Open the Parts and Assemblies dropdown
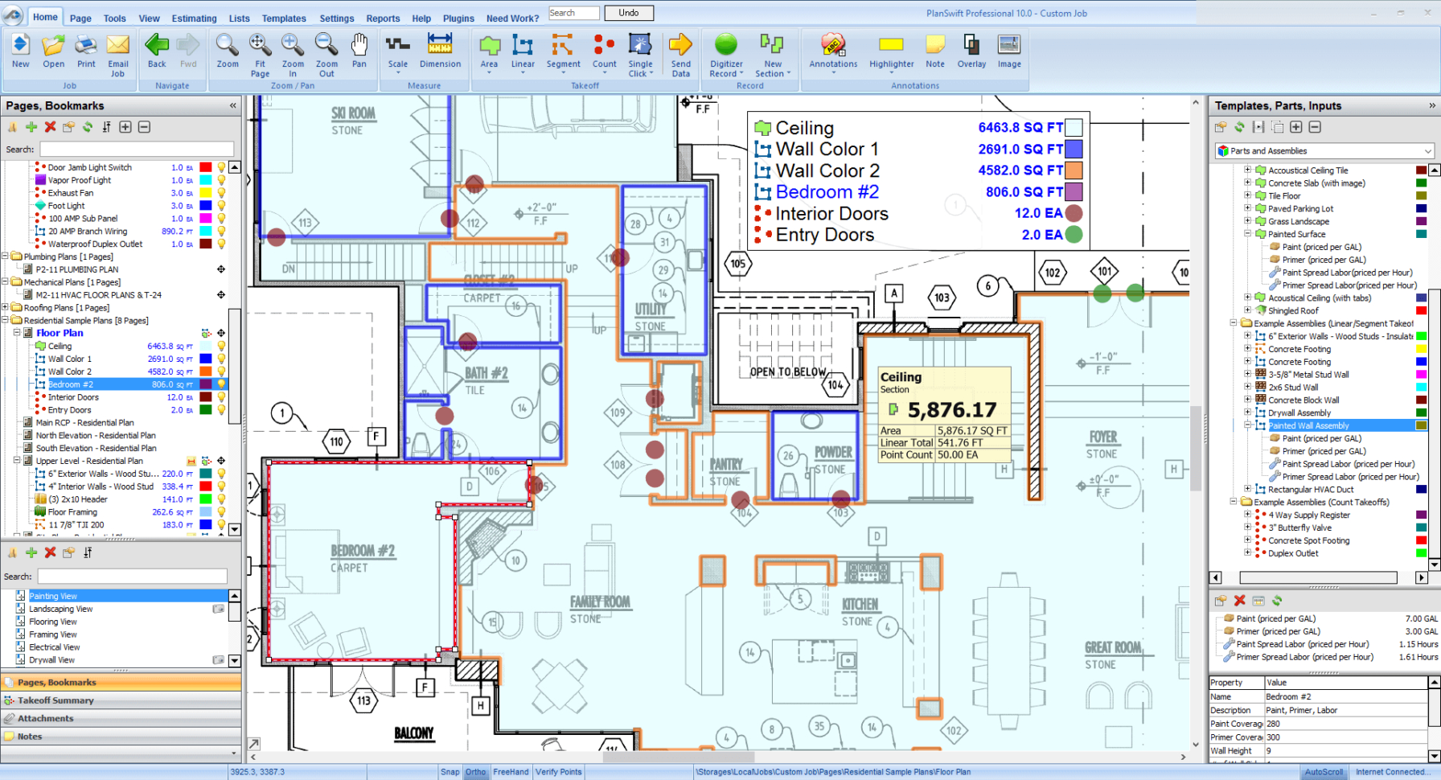Image resolution: width=1441 pixels, height=780 pixels. click(1426, 150)
